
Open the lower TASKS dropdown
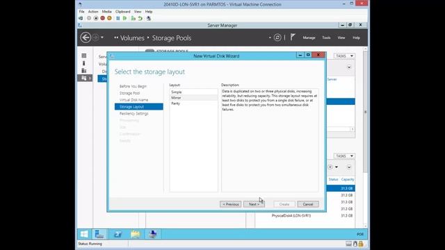[x=344, y=156]
